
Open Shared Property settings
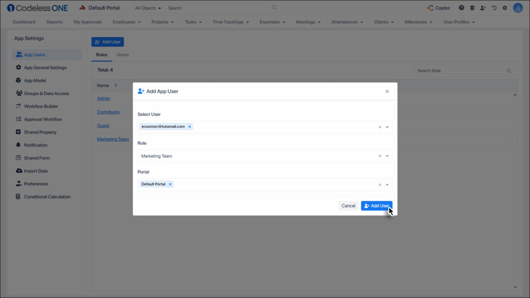coord(47,132)
